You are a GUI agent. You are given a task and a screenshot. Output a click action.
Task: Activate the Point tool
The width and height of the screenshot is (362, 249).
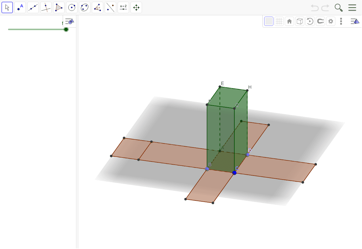20,7
